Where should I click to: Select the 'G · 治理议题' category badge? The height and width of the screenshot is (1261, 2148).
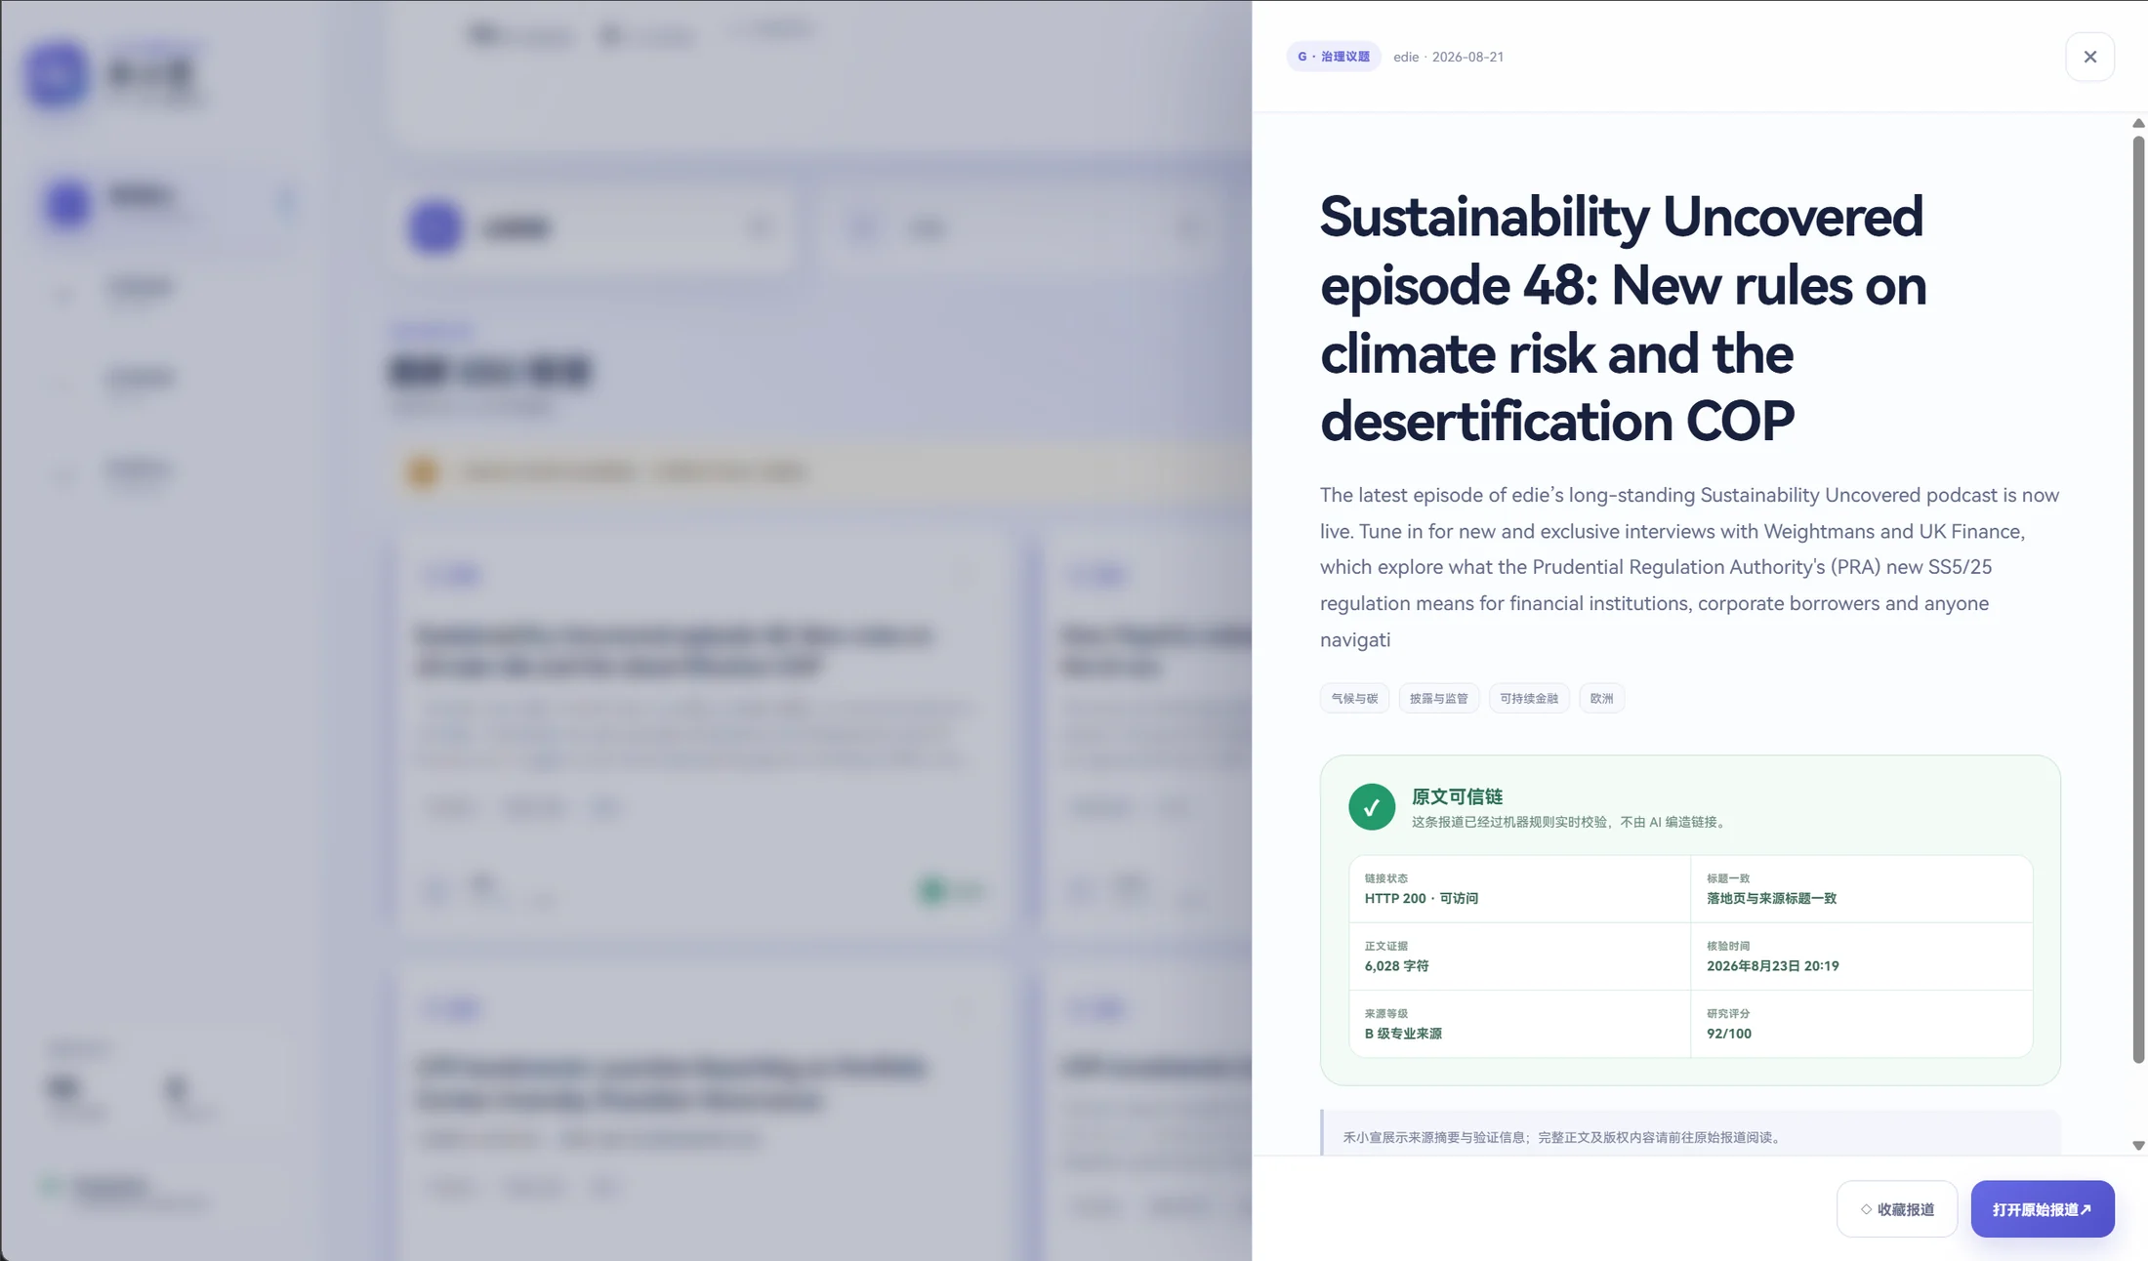pos(1334,57)
